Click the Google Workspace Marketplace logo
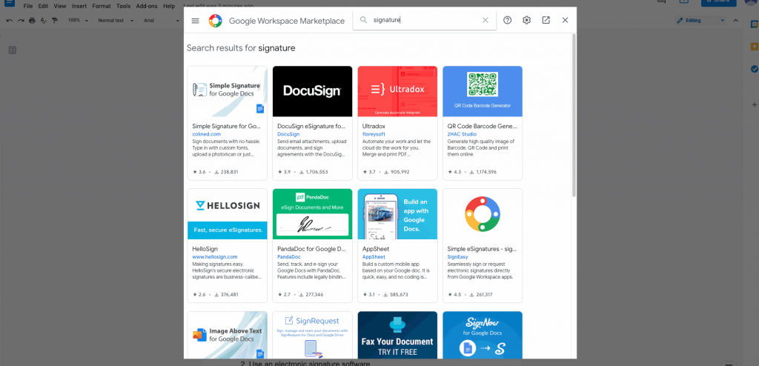This screenshot has height=366, width=759. click(x=216, y=21)
